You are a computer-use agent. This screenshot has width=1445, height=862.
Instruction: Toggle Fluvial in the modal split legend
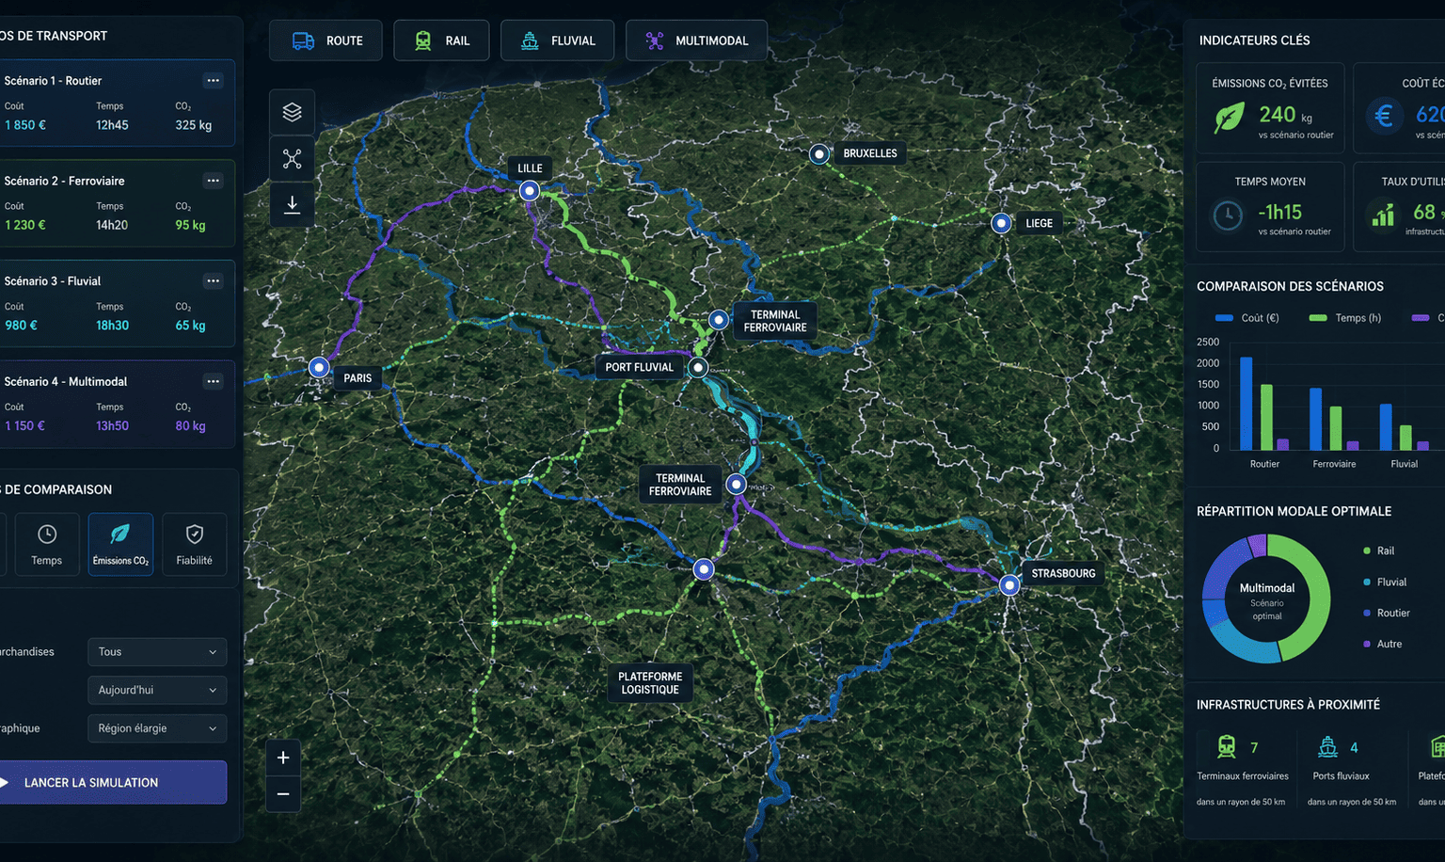click(x=1385, y=583)
